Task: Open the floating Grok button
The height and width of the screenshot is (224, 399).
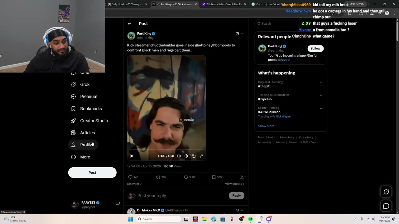Action: 386,192
